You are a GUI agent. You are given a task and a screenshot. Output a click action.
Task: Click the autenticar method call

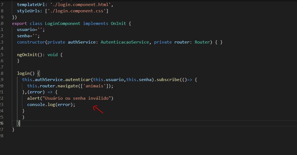78,80
